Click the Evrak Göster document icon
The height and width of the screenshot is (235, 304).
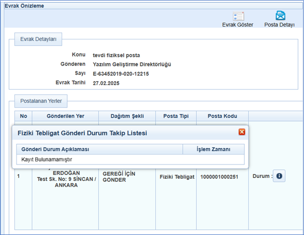(238, 16)
